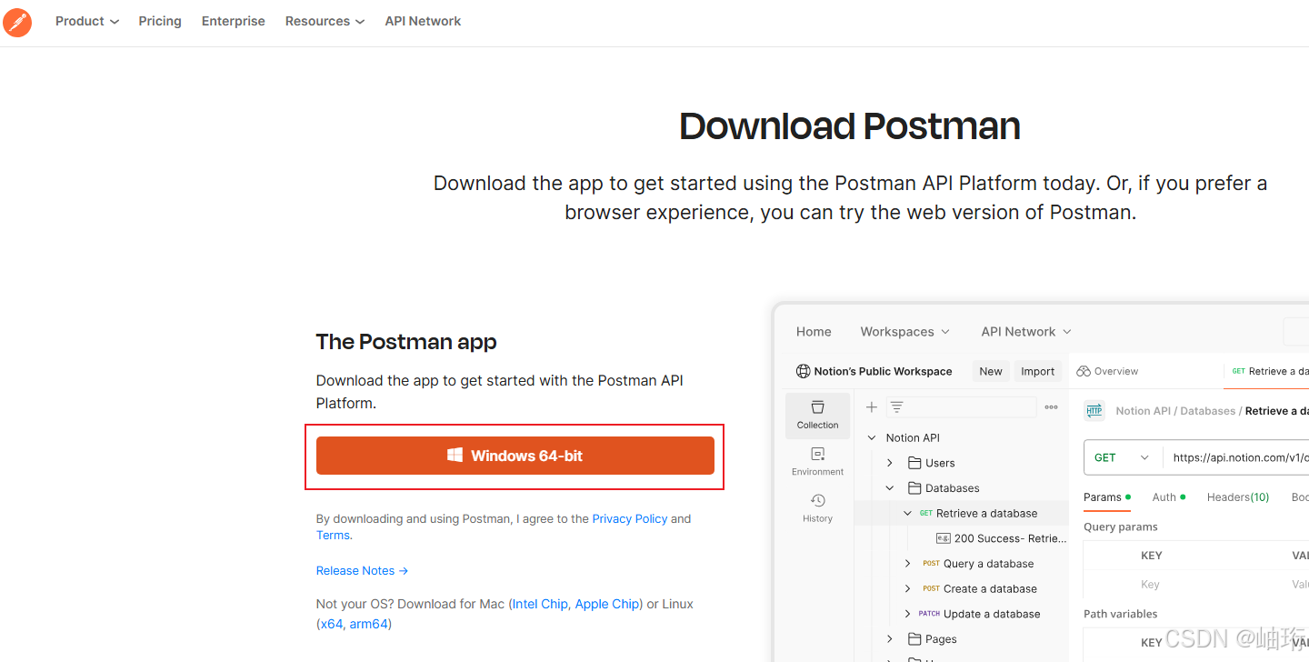Go to the Pricing page
The width and height of the screenshot is (1309, 662).
coord(160,21)
